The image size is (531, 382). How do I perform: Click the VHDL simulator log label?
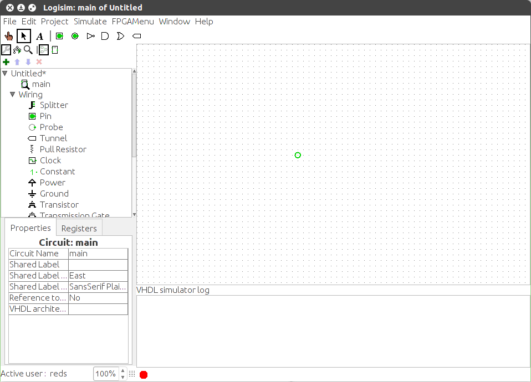(173, 290)
